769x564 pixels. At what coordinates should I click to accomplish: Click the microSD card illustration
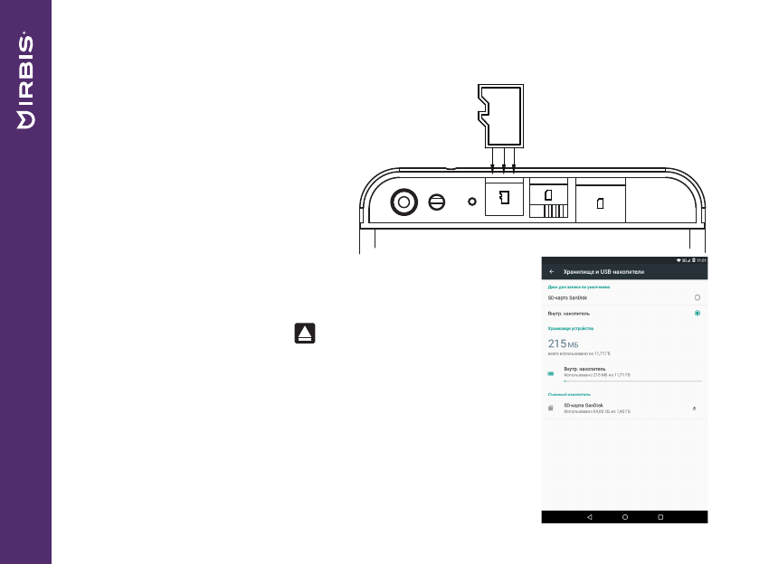click(503, 115)
